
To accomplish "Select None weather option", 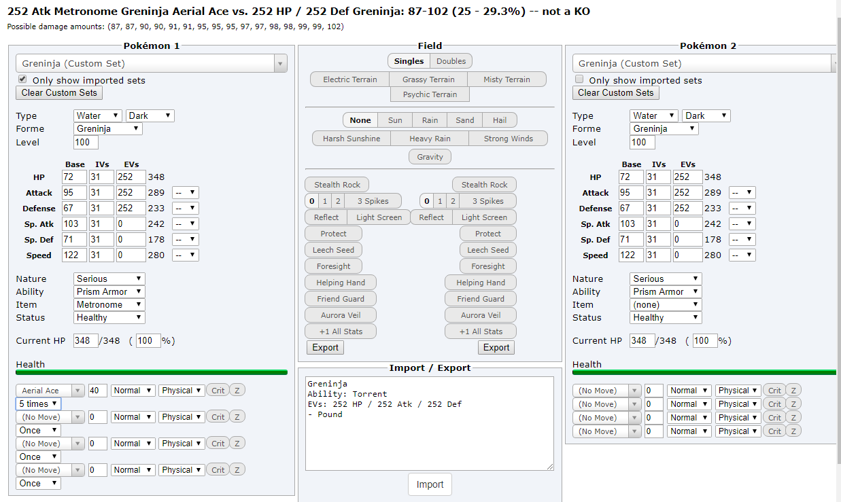I will click(x=360, y=120).
